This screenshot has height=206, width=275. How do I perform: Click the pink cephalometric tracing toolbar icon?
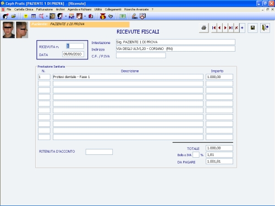tap(41, 16)
